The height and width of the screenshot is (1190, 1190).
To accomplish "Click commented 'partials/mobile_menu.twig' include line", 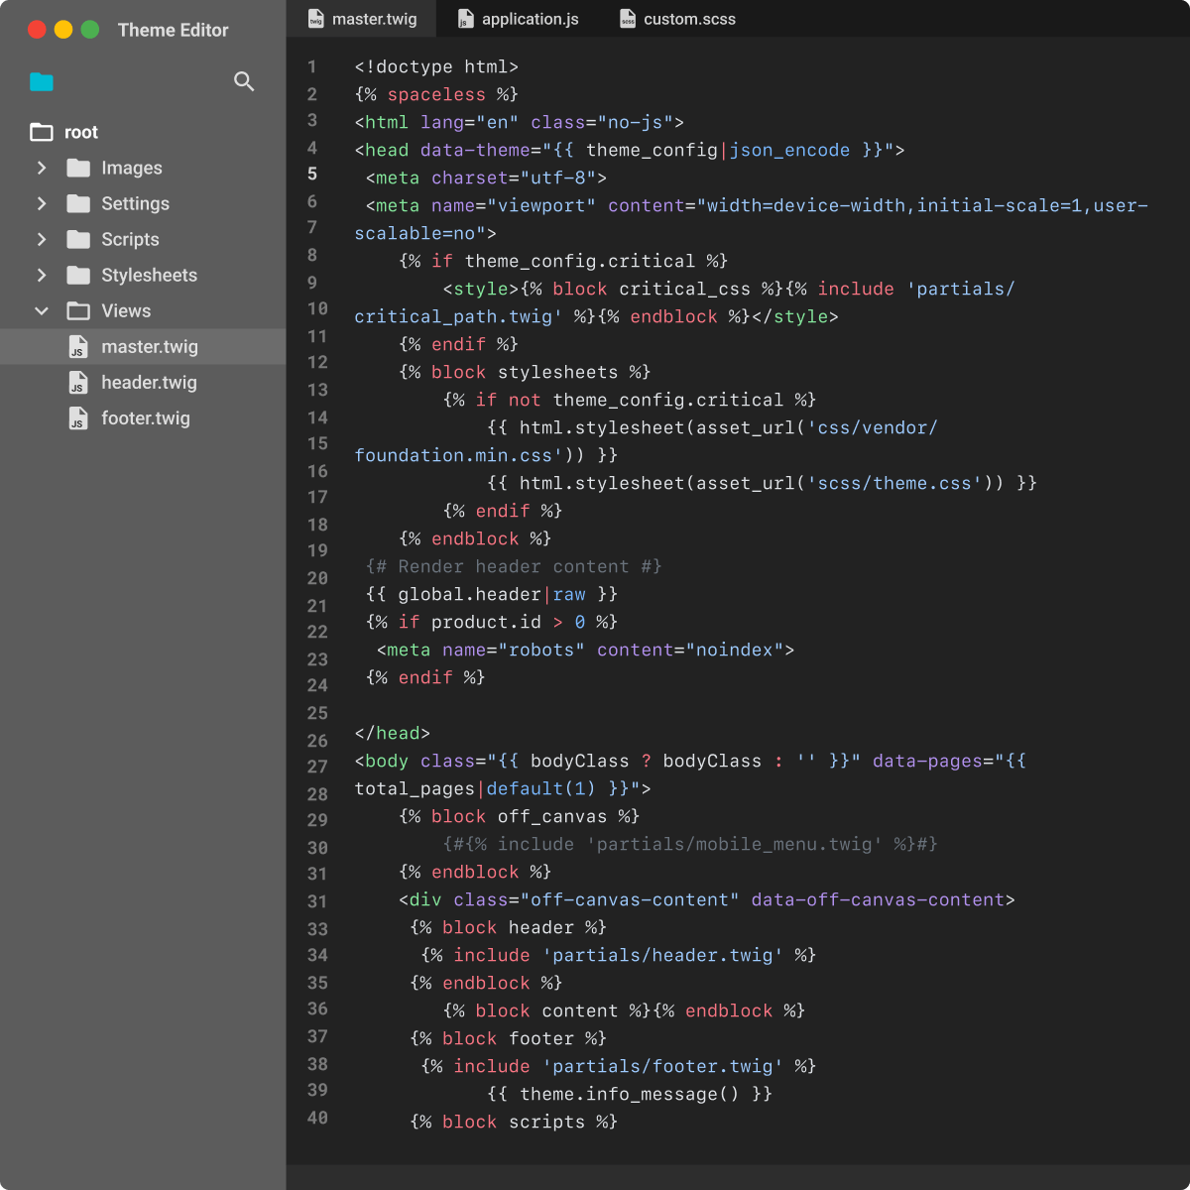I will [x=690, y=844].
